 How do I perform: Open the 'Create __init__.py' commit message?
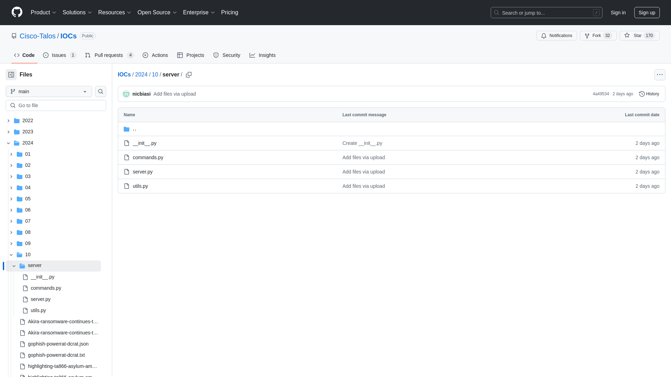click(x=362, y=143)
